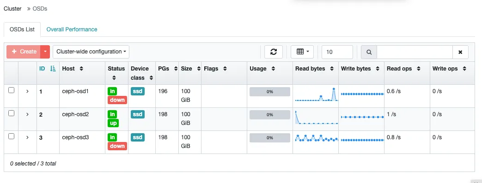Viewport: 482px width, 183px height.
Task: Click the refresh table icon
Action: click(x=273, y=52)
